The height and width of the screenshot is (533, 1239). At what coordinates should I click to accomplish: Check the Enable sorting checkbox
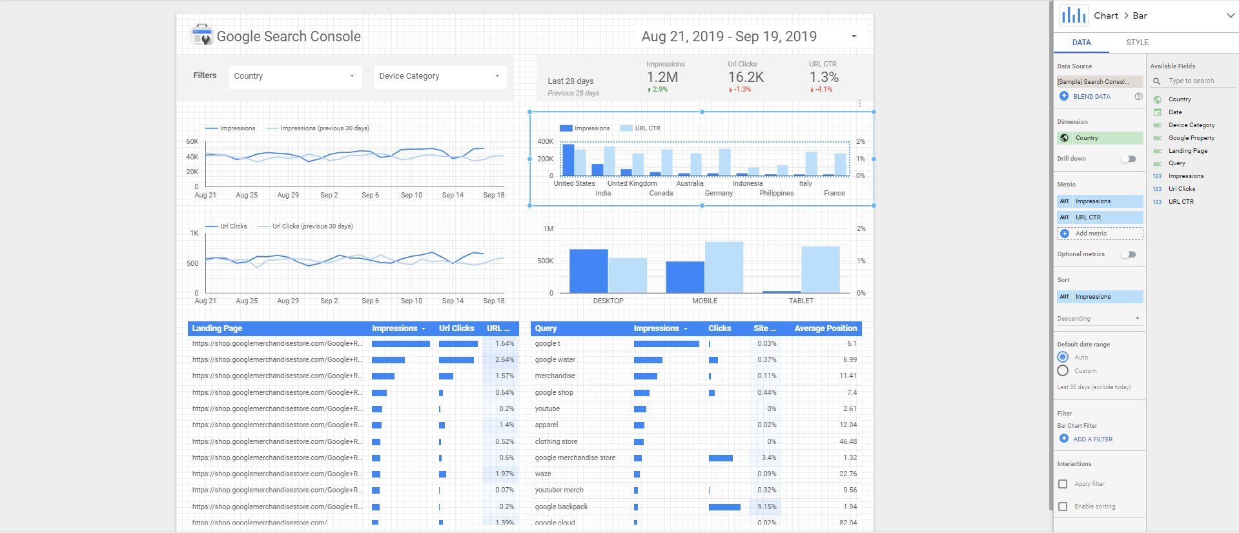click(1063, 507)
